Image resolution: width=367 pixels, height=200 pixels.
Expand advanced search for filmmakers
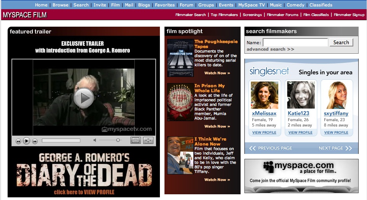270,49
